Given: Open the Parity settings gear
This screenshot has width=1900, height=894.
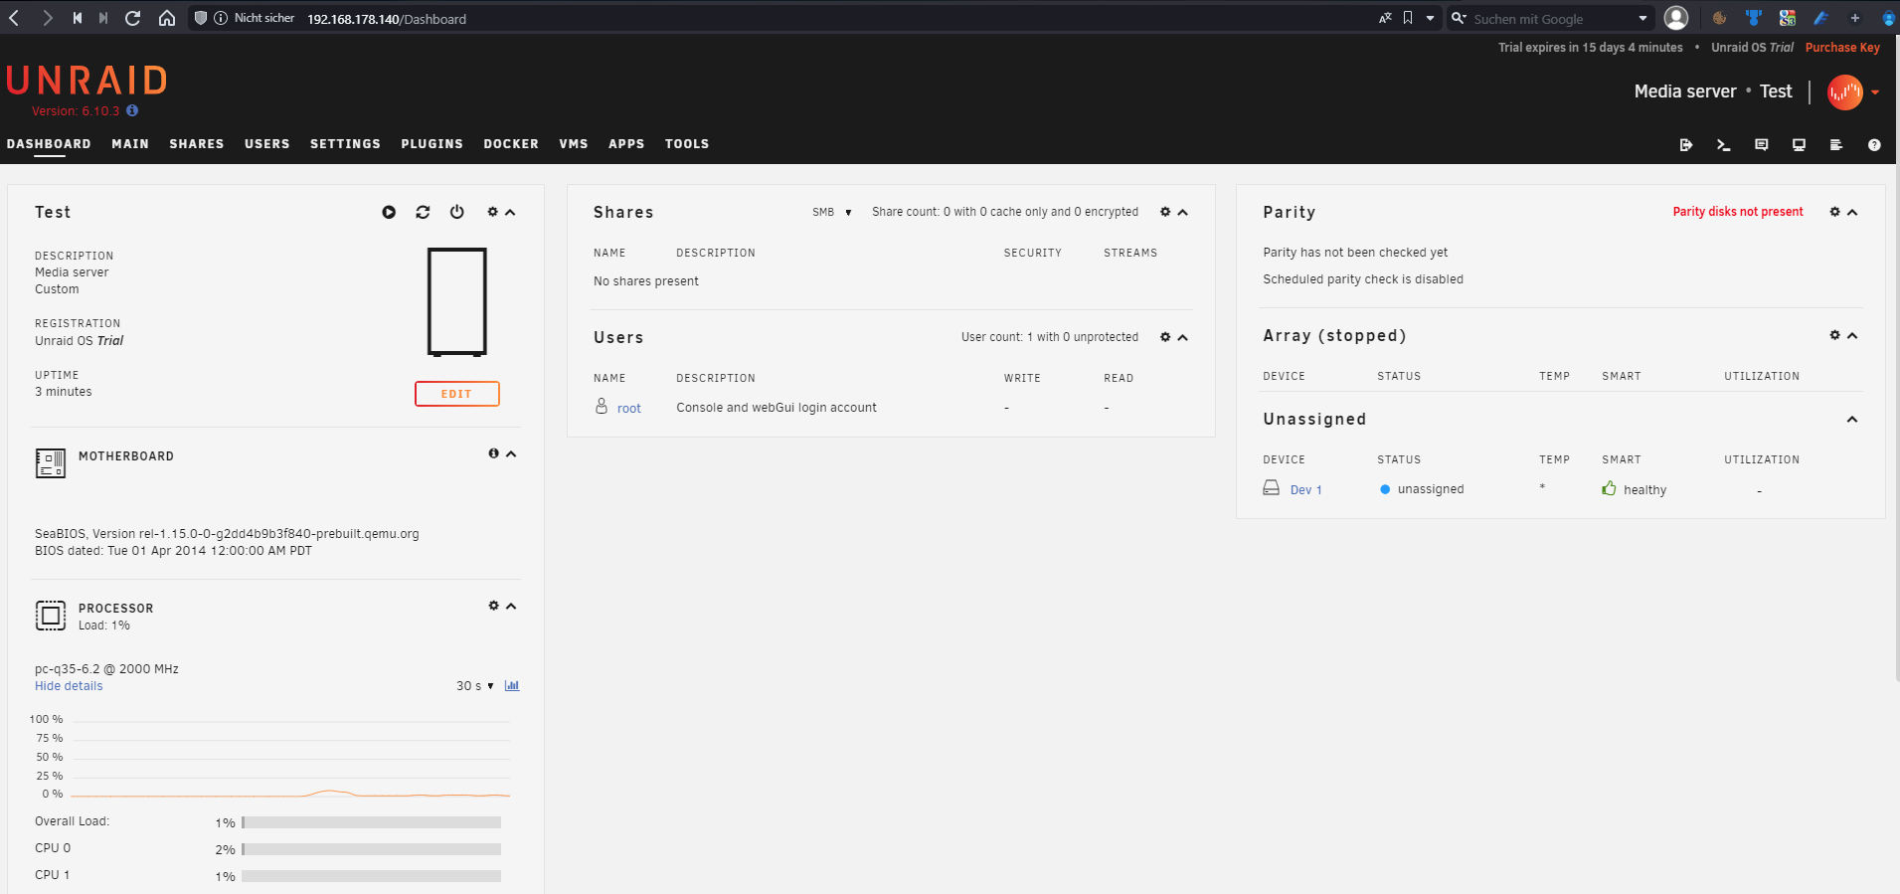Looking at the screenshot, I should coord(1835,212).
